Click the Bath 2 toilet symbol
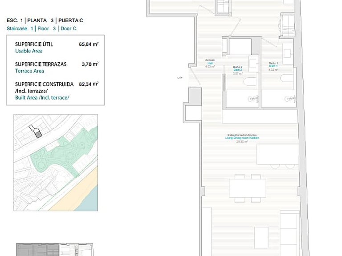Image resolution: width=342 pixels, height=256 pixels. [250, 82]
